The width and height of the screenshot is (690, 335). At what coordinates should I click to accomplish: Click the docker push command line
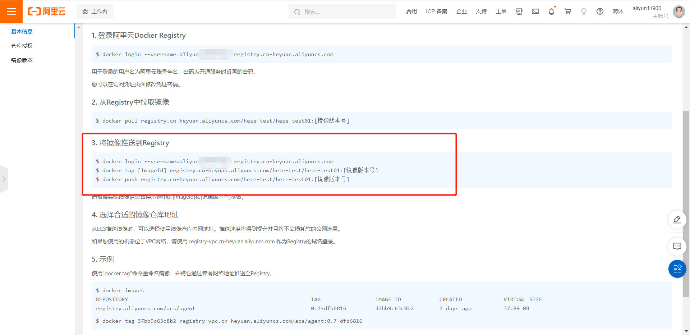(x=222, y=179)
